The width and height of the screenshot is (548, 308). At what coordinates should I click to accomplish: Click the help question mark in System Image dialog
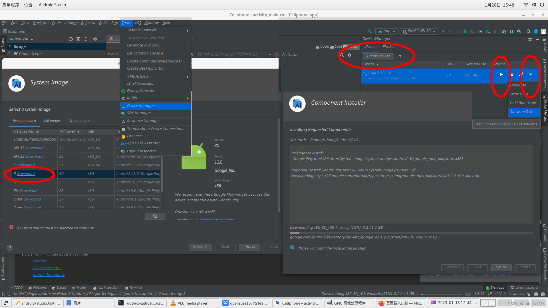pyautogui.click(x=10, y=248)
